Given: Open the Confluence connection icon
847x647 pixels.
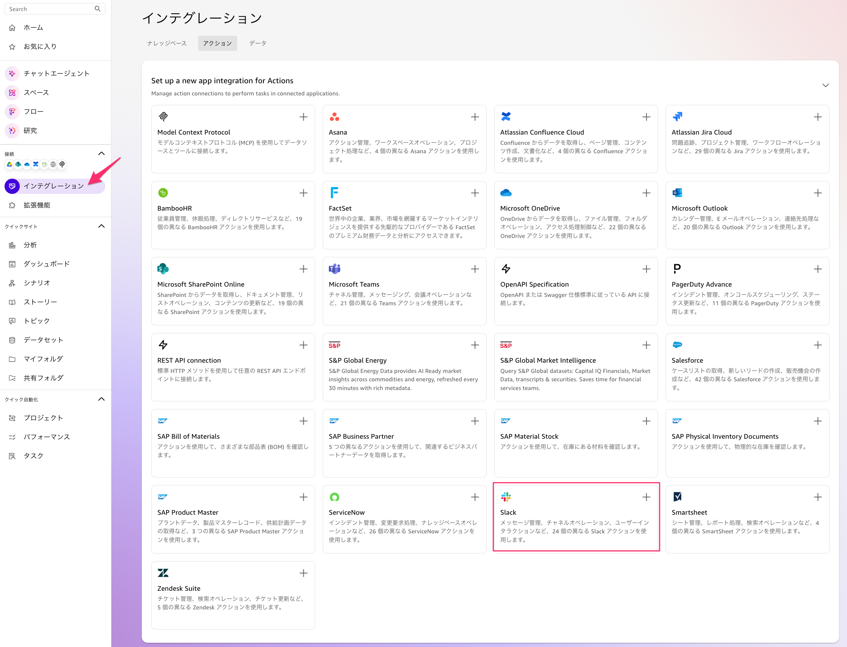Looking at the screenshot, I should [35, 164].
